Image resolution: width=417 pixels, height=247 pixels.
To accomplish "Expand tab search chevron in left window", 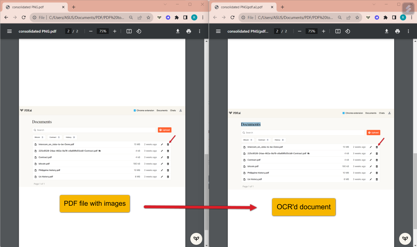I will (x=165, y=4).
